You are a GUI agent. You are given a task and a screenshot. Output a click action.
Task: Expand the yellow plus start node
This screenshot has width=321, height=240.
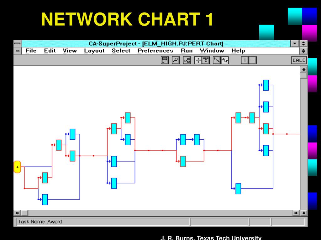pyautogui.click(x=18, y=167)
